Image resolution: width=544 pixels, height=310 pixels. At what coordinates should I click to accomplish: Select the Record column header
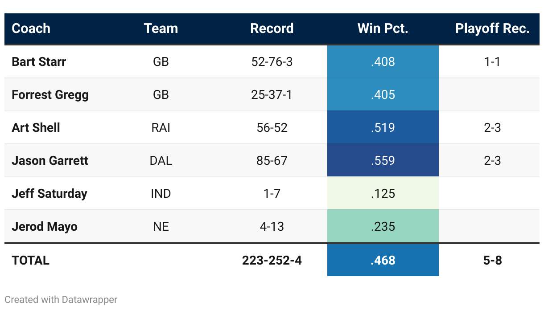pos(272,29)
